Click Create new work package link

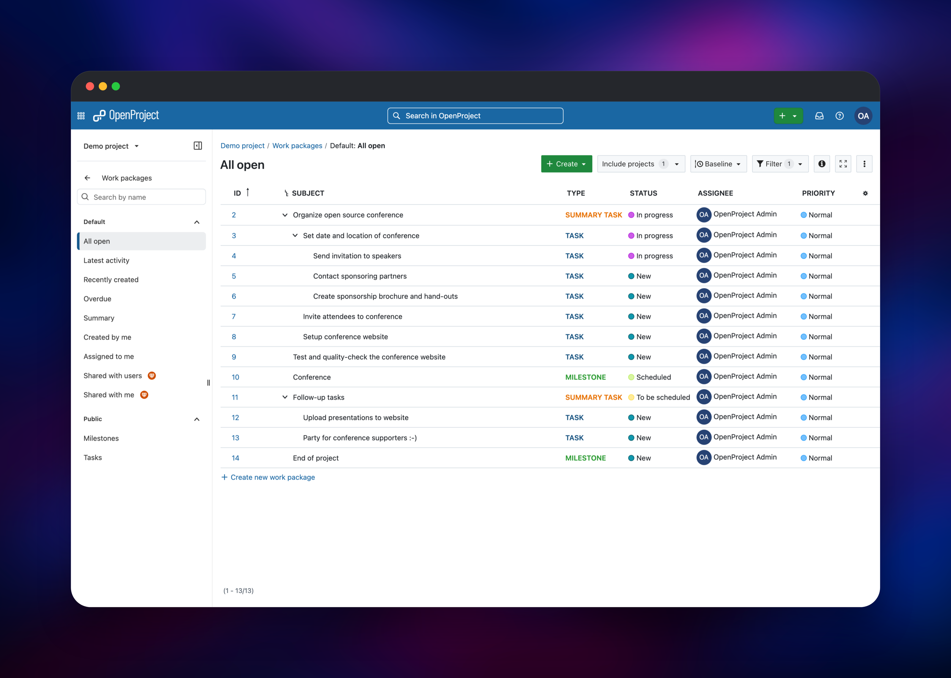coord(268,477)
